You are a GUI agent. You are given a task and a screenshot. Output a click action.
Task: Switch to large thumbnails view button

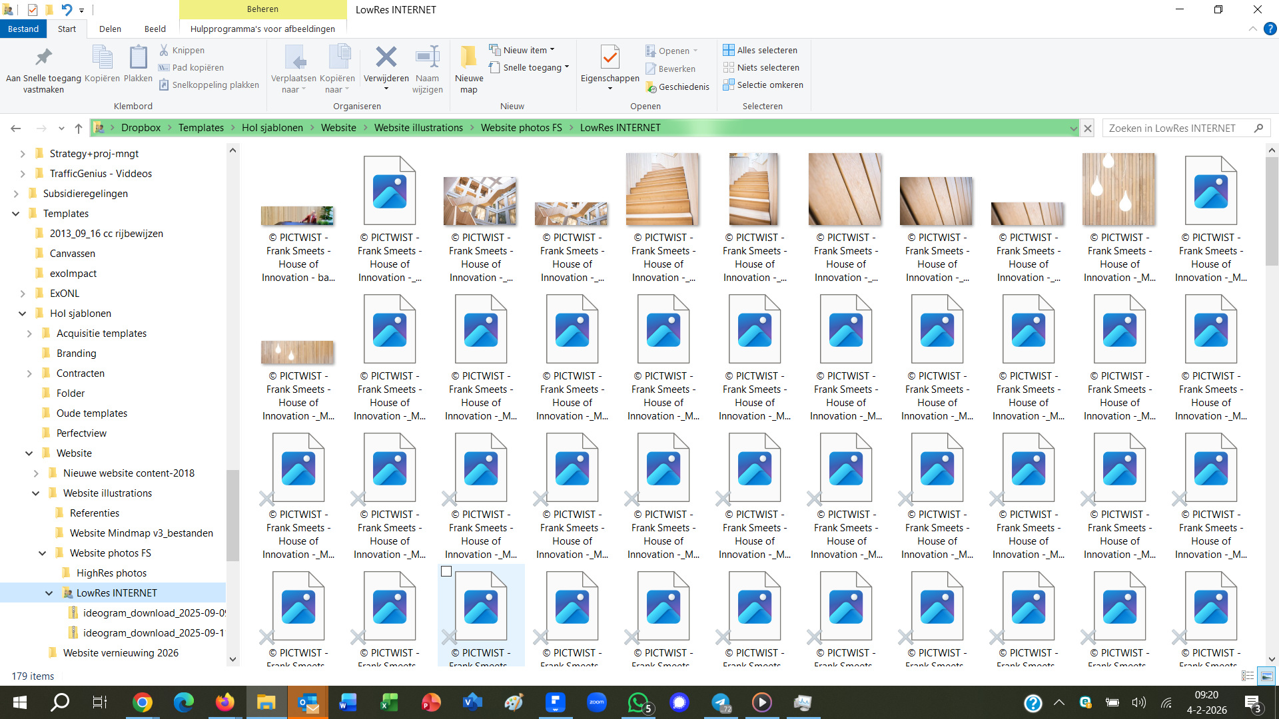pyautogui.click(x=1266, y=676)
